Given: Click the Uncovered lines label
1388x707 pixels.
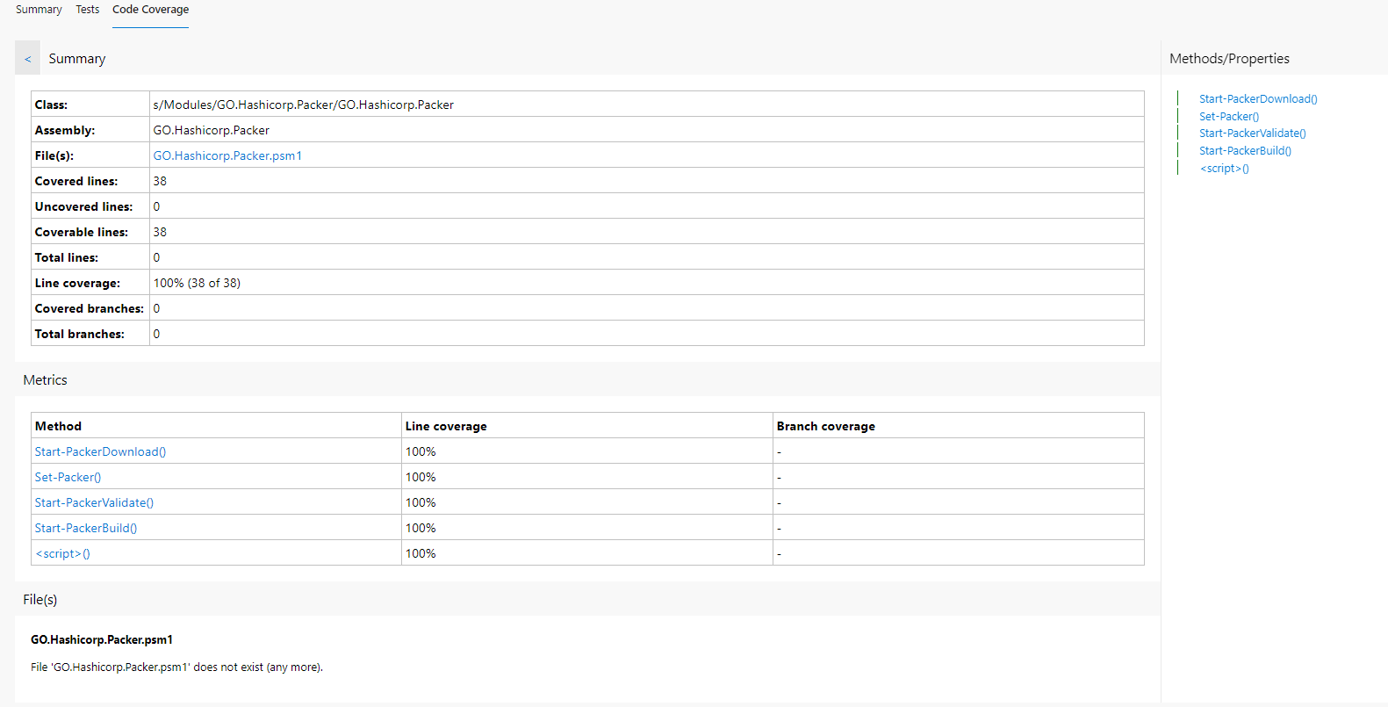Looking at the screenshot, I should tap(83, 206).
